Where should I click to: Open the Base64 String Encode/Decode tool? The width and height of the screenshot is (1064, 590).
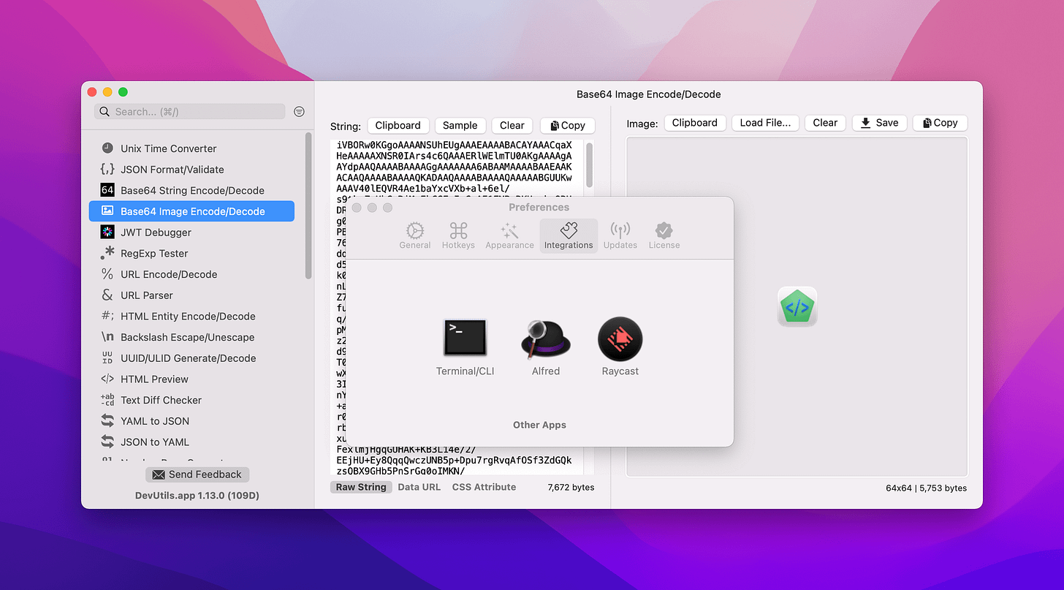191,190
